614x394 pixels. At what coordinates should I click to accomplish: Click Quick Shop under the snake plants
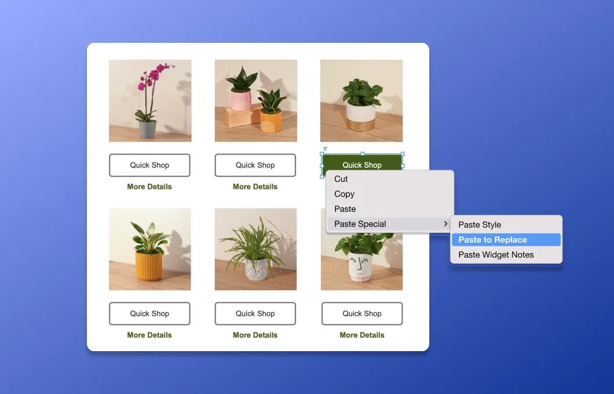tap(255, 165)
